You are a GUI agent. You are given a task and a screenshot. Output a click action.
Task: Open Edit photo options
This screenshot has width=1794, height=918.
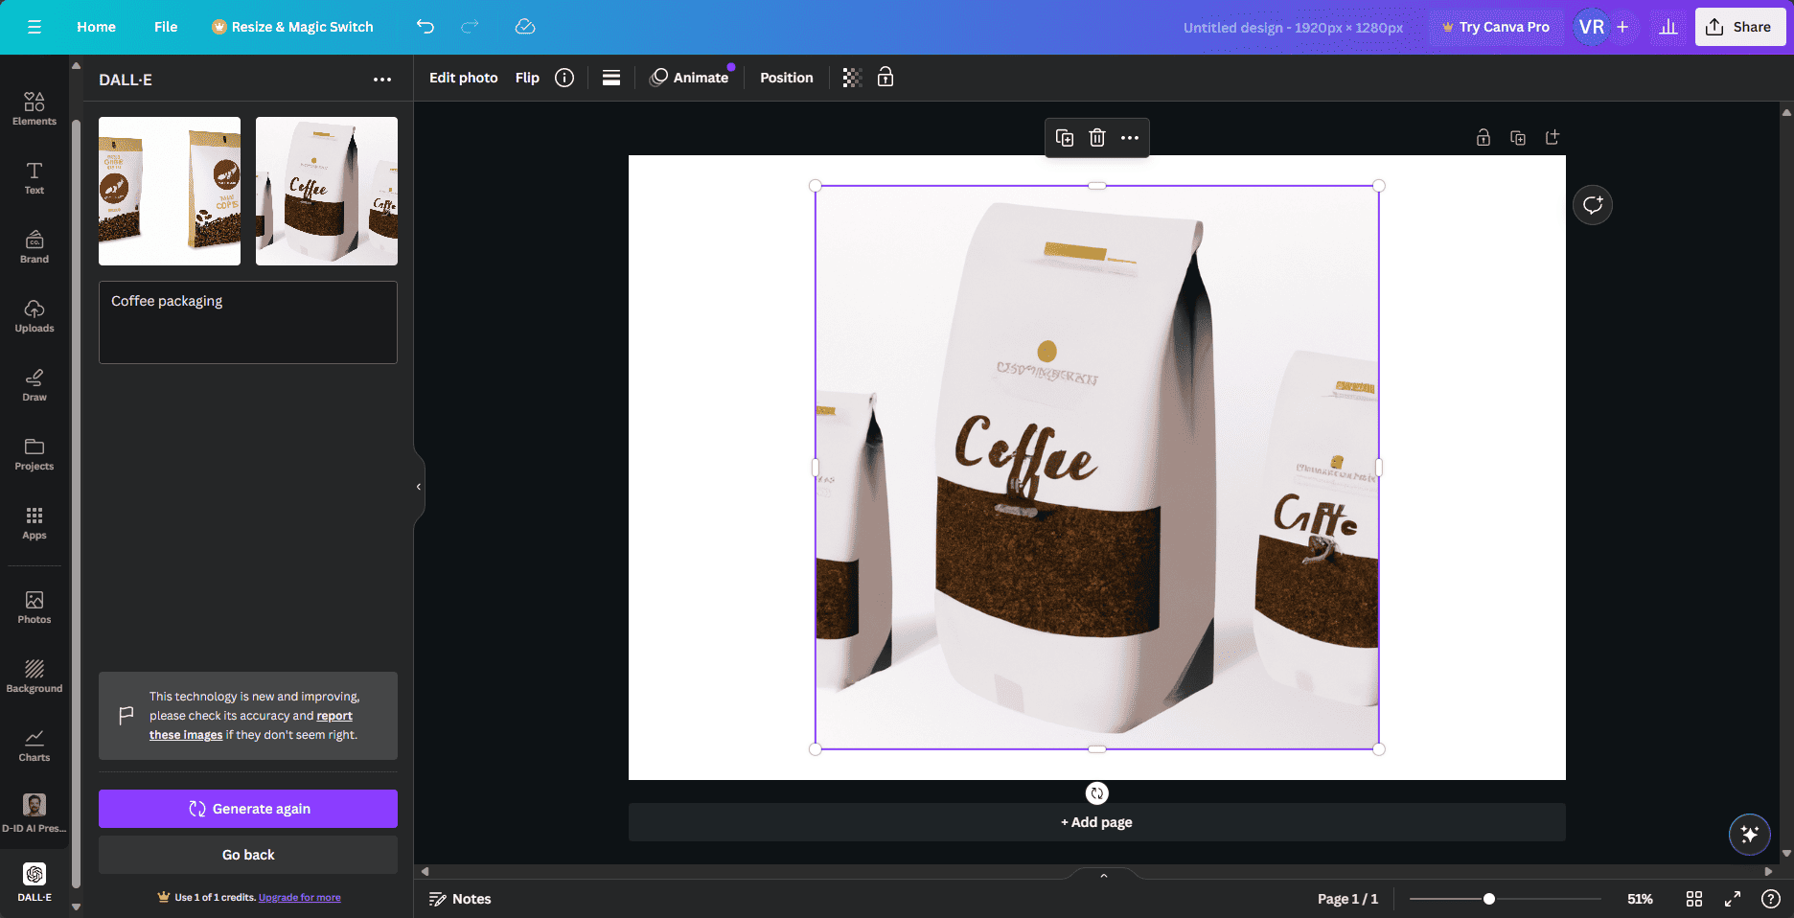click(464, 78)
